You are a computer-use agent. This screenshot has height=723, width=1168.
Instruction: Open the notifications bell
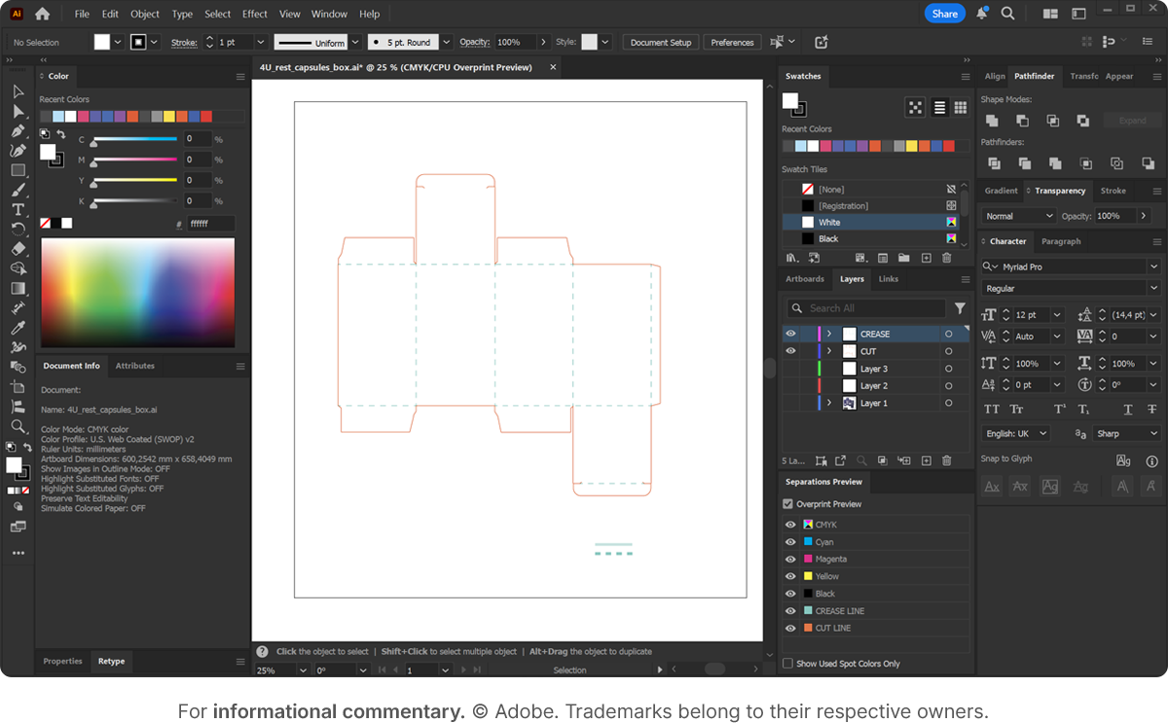[982, 14]
